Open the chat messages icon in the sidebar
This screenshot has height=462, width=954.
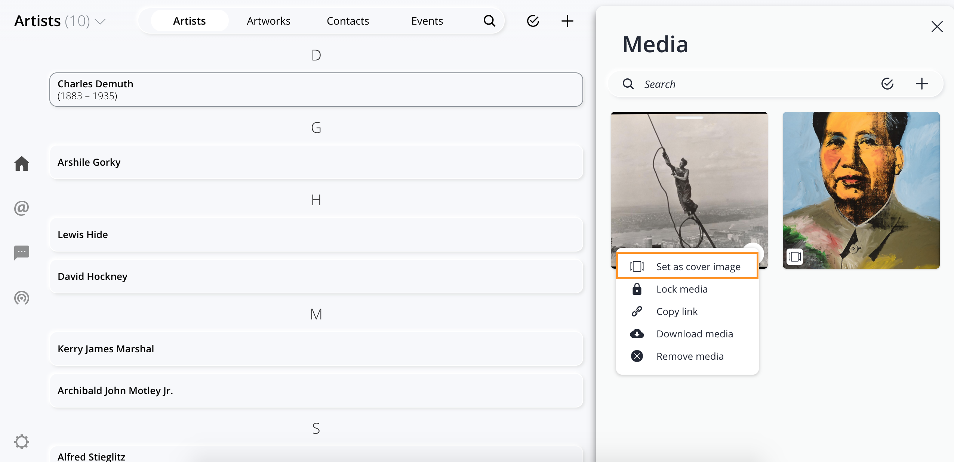22,253
